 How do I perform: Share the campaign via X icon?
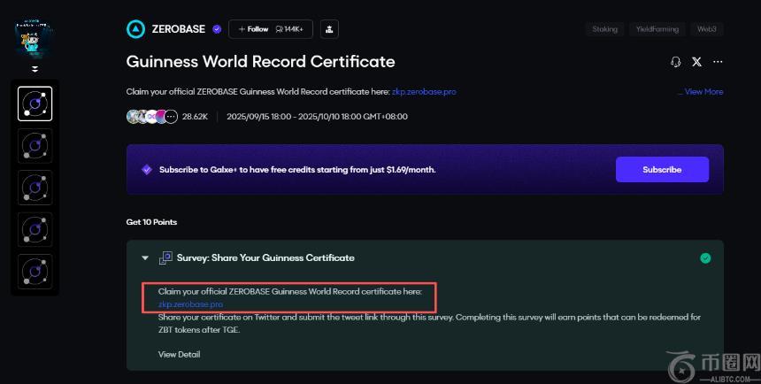[696, 62]
